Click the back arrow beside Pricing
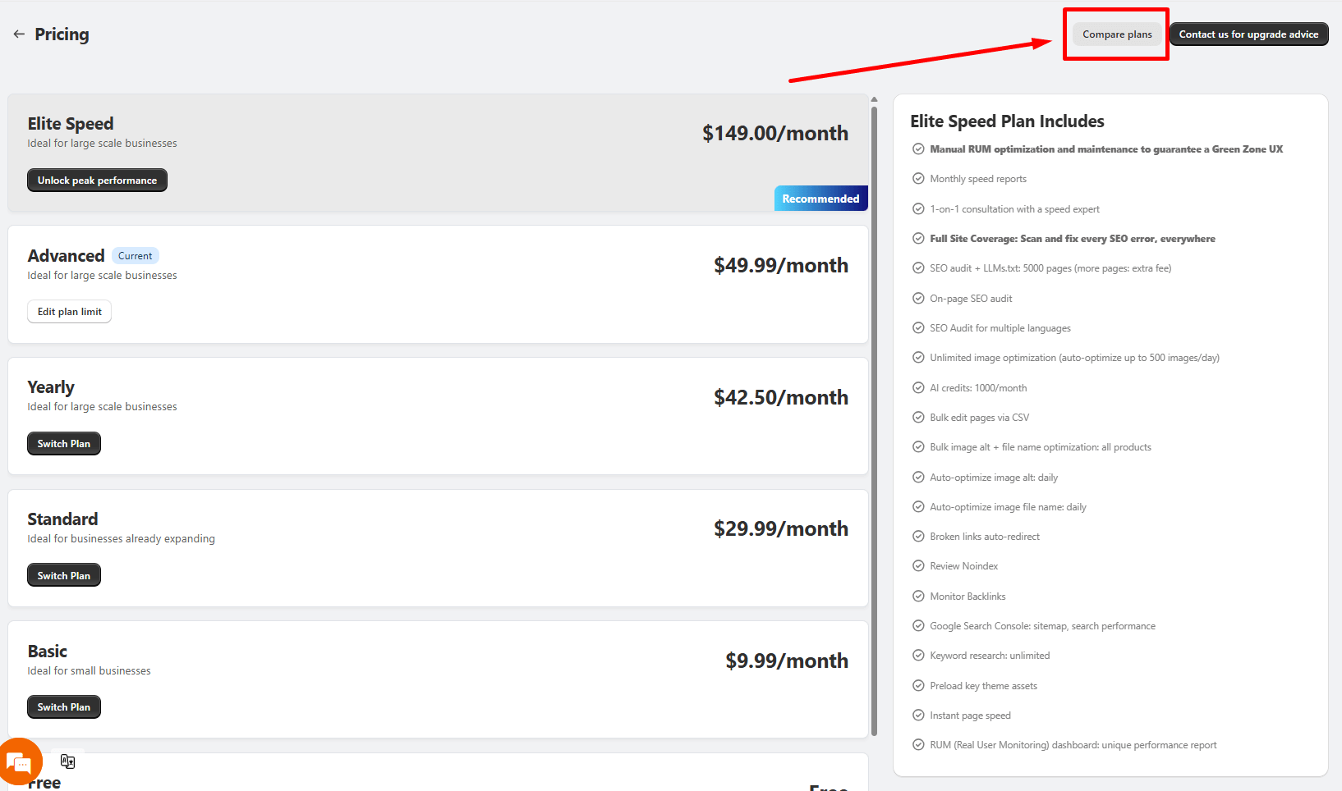Viewport: 1342px width, 791px height. tap(19, 34)
